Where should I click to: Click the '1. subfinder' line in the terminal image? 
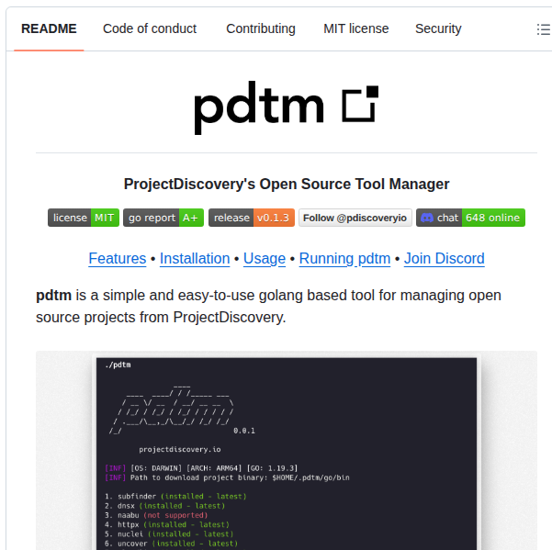point(175,497)
